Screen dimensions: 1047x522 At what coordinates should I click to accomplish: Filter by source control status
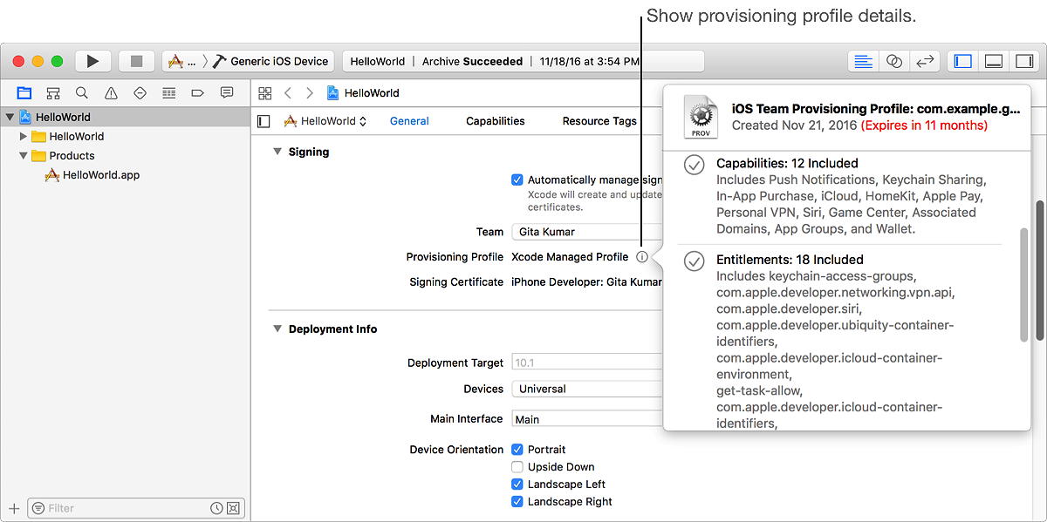(x=233, y=508)
